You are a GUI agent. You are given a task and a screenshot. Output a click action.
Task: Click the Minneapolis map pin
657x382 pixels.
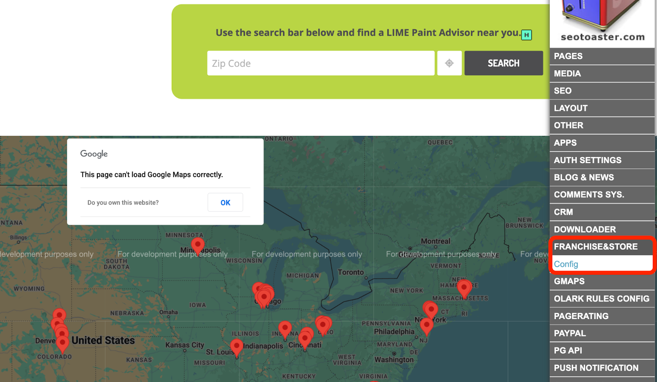[198, 246]
